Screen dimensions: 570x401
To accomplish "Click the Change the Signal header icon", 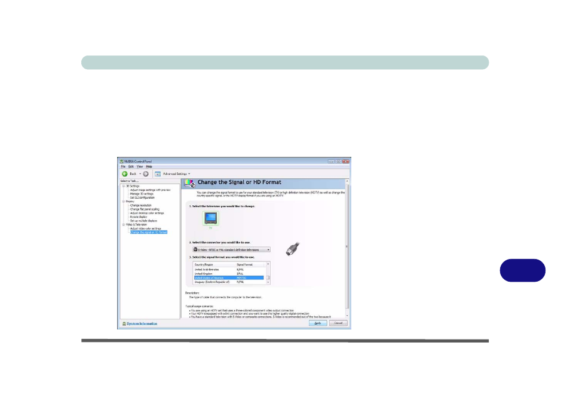I will pos(189,183).
